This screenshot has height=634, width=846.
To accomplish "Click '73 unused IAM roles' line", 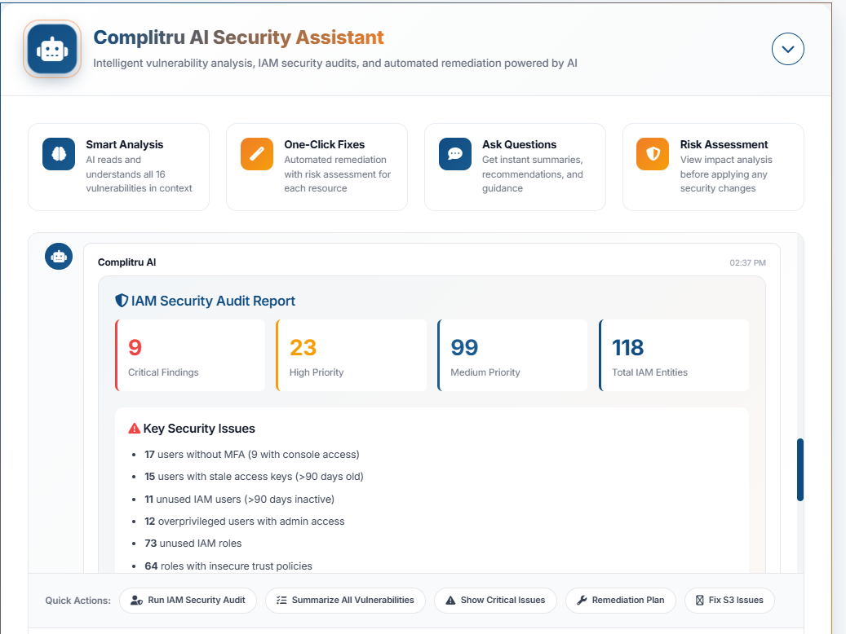I will (x=193, y=544).
